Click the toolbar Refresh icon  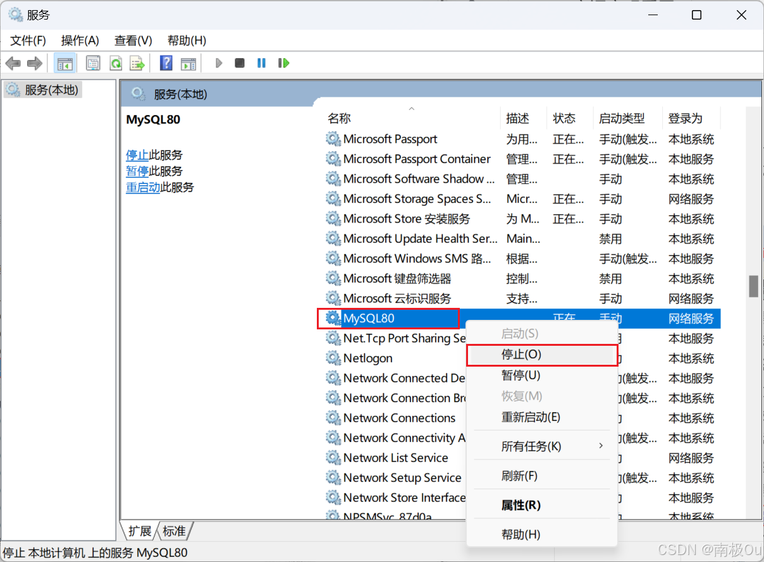click(115, 63)
